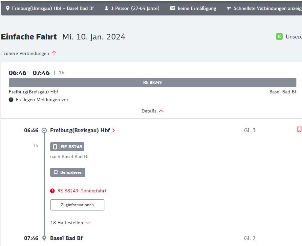This screenshot has width=302, height=246.
Task: Open the Zuginformationen button
Action: 77,205
